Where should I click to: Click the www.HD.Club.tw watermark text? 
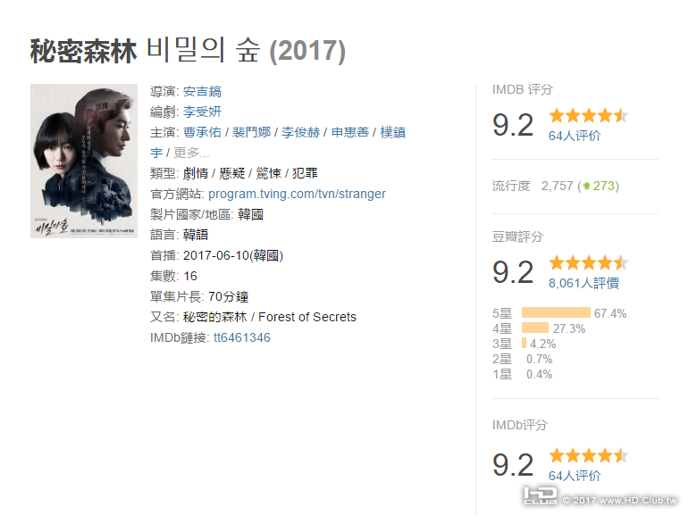tap(629, 500)
